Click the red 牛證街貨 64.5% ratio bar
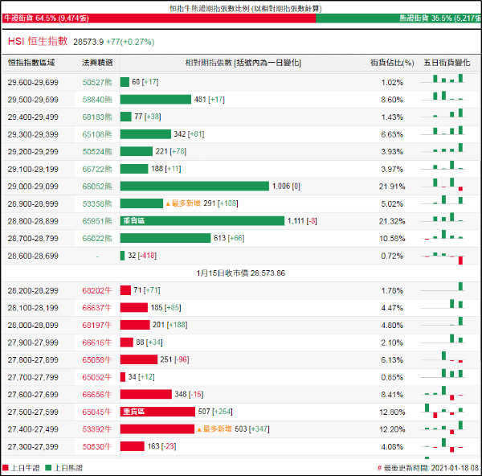482x476 pixels. point(159,18)
